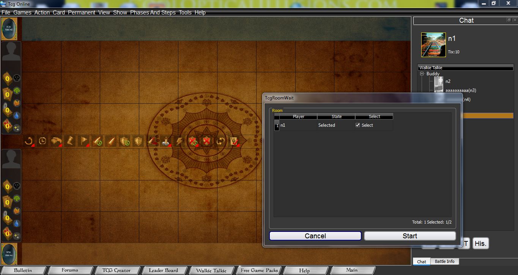Click the circular arrow undo icon
Image resolution: width=518 pixels, height=275 pixels.
(x=28, y=141)
